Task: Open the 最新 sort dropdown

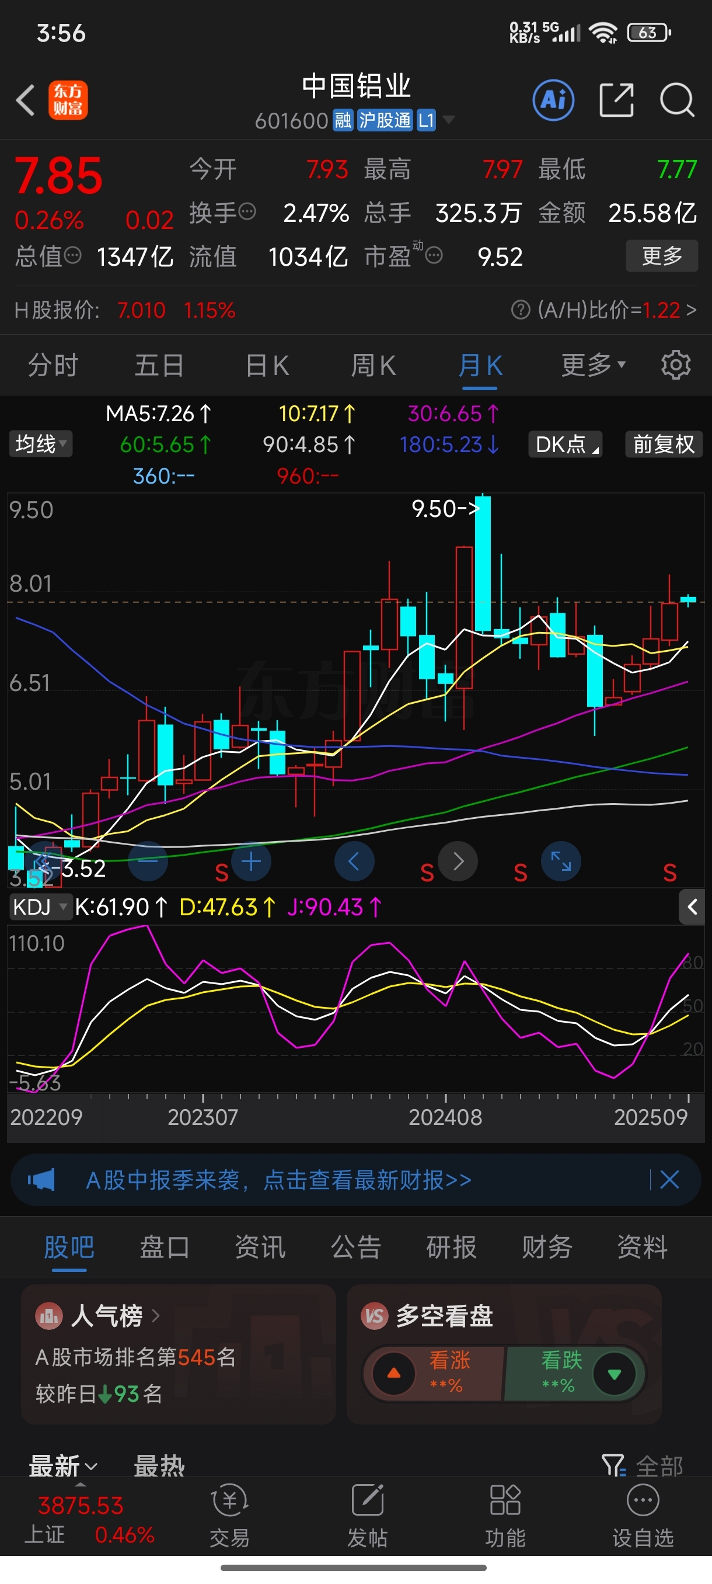Action: [x=63, y=1466]
